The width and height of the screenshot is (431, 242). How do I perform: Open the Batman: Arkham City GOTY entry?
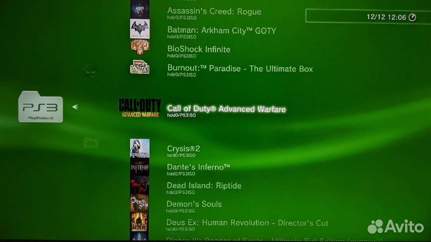[x=221, y=32]
